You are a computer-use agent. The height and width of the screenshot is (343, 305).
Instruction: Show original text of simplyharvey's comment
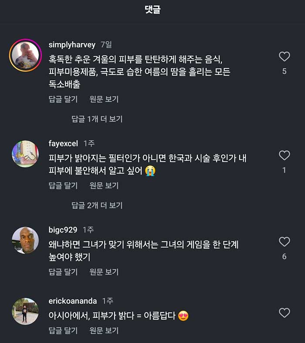point(104,99)
